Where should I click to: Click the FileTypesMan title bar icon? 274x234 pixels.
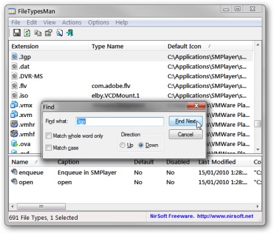[12, 11]
